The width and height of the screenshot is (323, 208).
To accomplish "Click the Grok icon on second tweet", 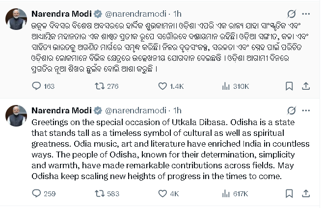I will click(292, 110).
